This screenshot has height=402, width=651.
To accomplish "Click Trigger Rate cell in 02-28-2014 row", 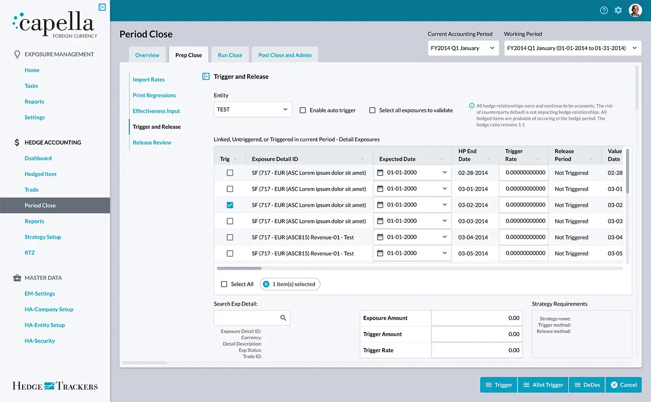I will coord(524,173).
